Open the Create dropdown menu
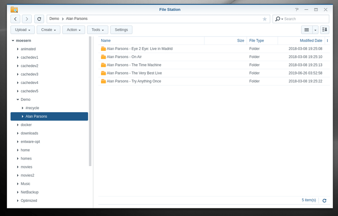Screen dimensions: 338x216 click(x=48, y=30)
